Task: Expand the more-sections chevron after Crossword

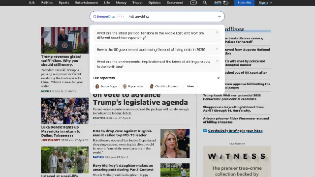Action: (x=193, y=2)
